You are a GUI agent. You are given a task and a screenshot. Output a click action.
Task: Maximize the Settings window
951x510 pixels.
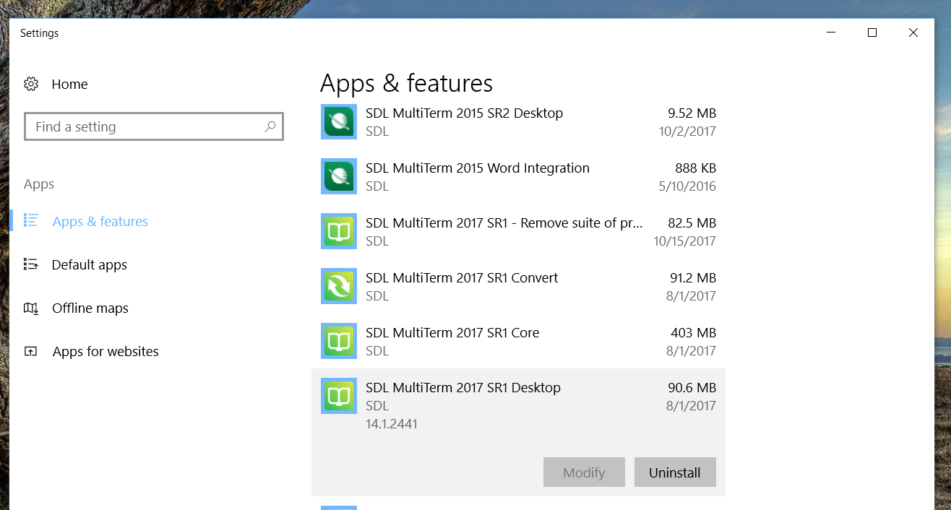pos(872,33)
